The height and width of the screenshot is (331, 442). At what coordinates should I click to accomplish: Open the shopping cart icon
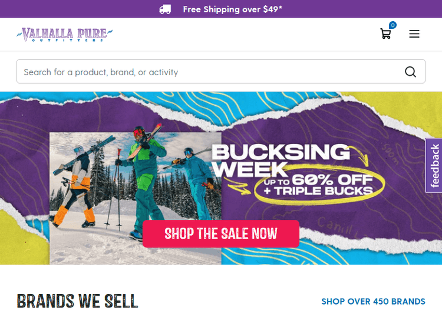tap(385, 34)
